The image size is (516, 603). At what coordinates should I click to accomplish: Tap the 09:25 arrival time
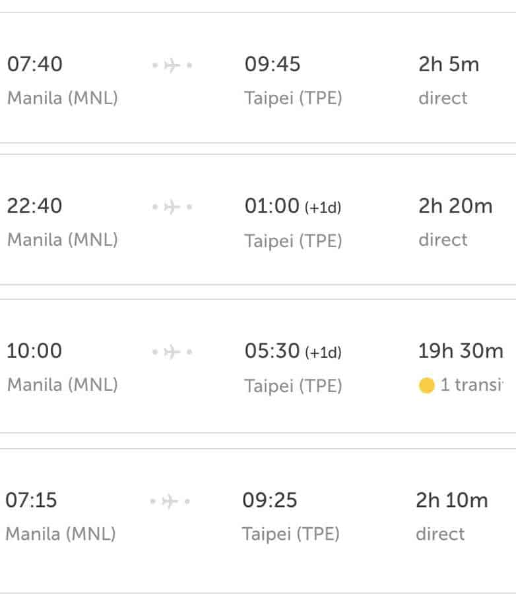pos(270,501)
